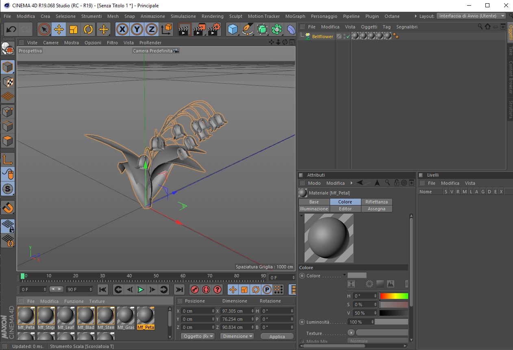The image size is (513, 350).
Task: Select the live selection arrow tool
Action: (x=44, y=29)
